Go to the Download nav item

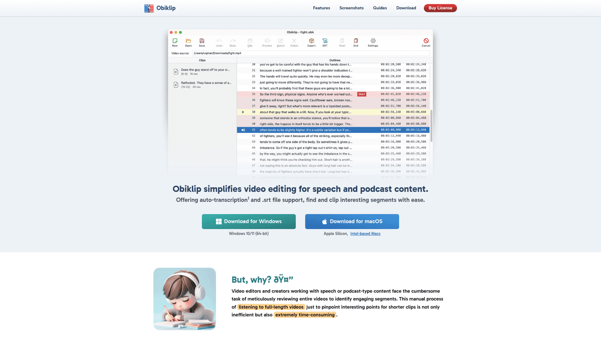tap(406, 8)
